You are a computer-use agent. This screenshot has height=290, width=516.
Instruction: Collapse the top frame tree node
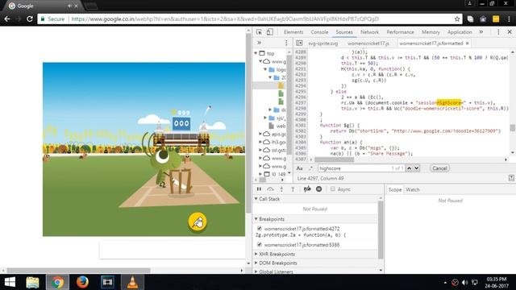click(256, 53)
